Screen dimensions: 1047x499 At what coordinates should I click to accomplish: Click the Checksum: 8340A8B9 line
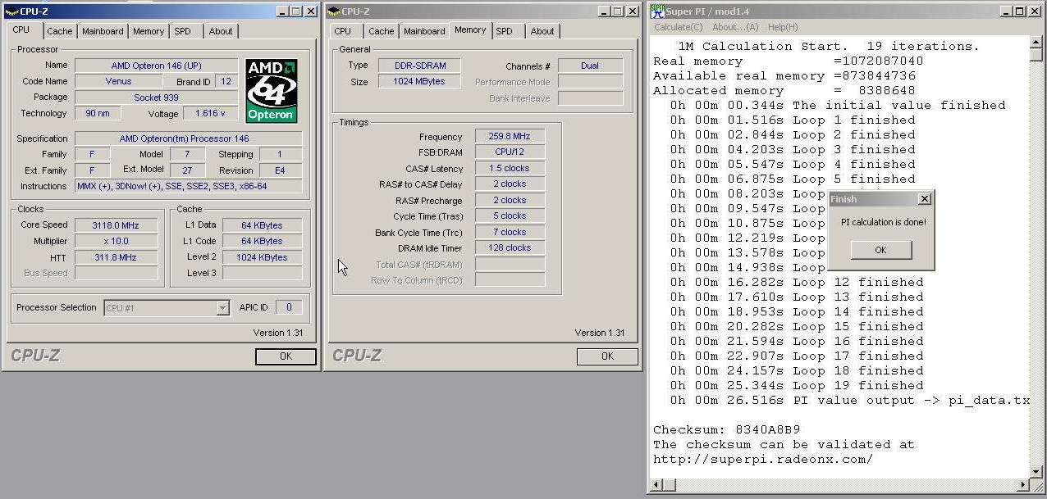(x=726, y=429)
